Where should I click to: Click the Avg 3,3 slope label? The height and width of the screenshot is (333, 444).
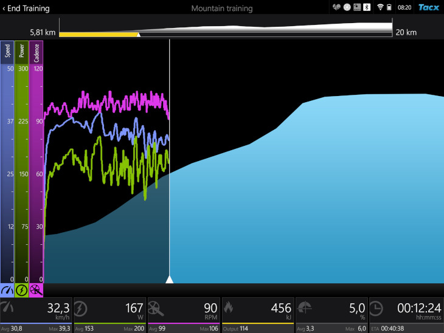tap(305, 329)
